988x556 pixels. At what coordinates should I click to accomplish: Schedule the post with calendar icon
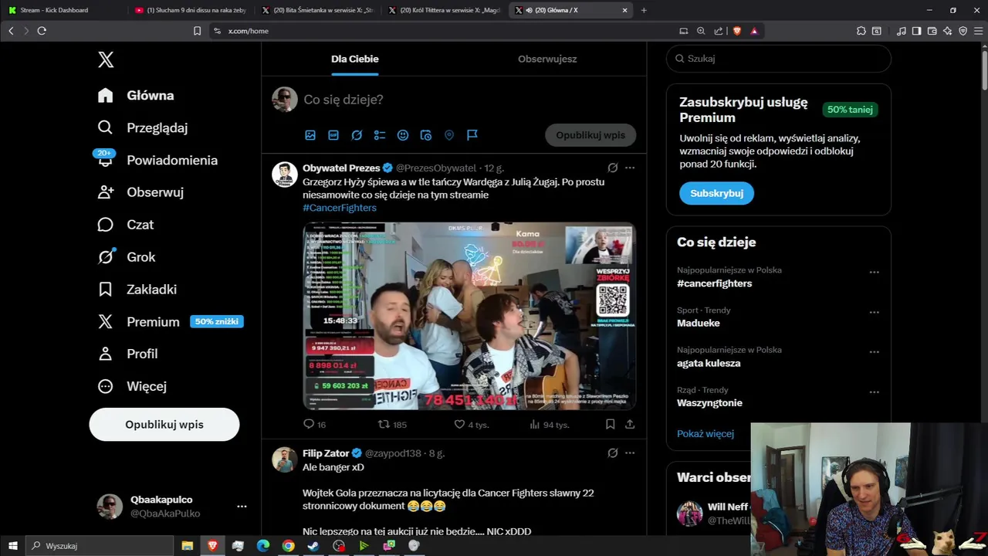[426, 135]
